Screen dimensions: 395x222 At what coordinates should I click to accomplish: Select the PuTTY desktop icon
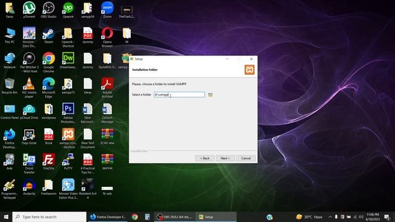click(68, 162)
